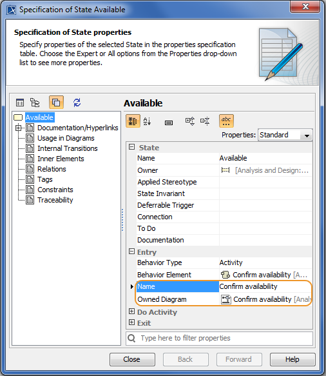Viewport: 326px width, 376px height.
Task: Select the Deferrable Trigger property row
Action: click(224, 205)
